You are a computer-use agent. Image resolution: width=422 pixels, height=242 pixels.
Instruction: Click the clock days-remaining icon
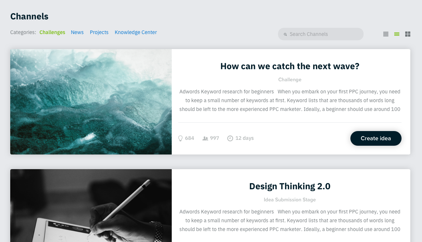(230, 138)
